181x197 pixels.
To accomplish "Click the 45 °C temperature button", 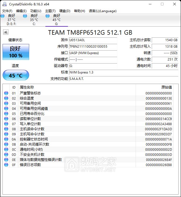I will tap(16, 75).
